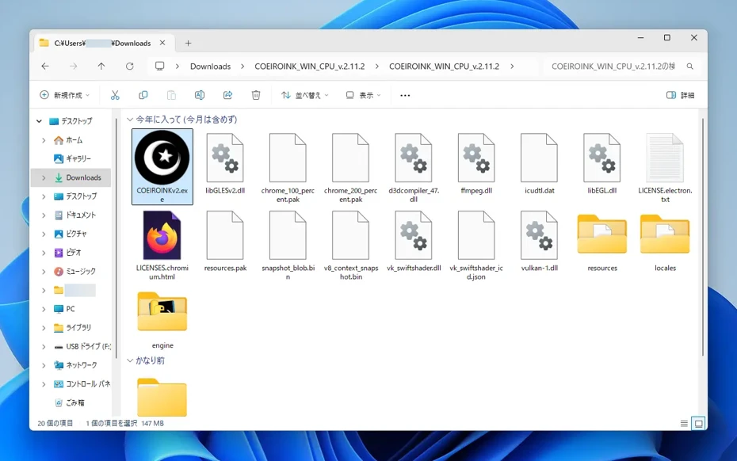Close the Downloads tab
The height and width of the screenshot is (461, 737).
coord(162,43)
